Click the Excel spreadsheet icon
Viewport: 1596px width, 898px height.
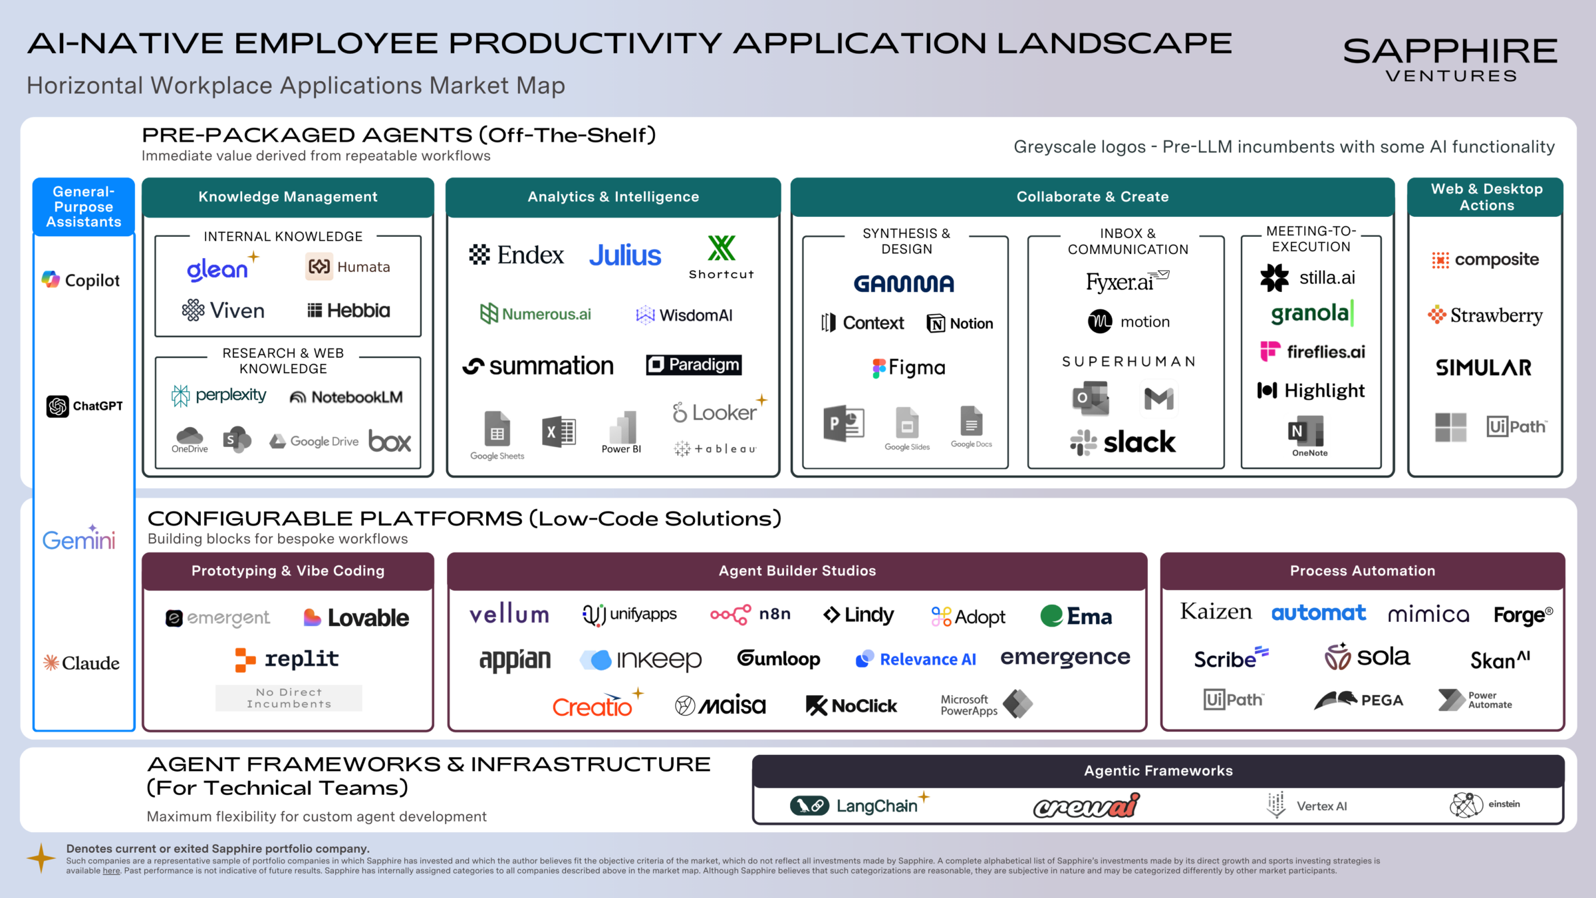pyautogui.click(x=559, y=432)
